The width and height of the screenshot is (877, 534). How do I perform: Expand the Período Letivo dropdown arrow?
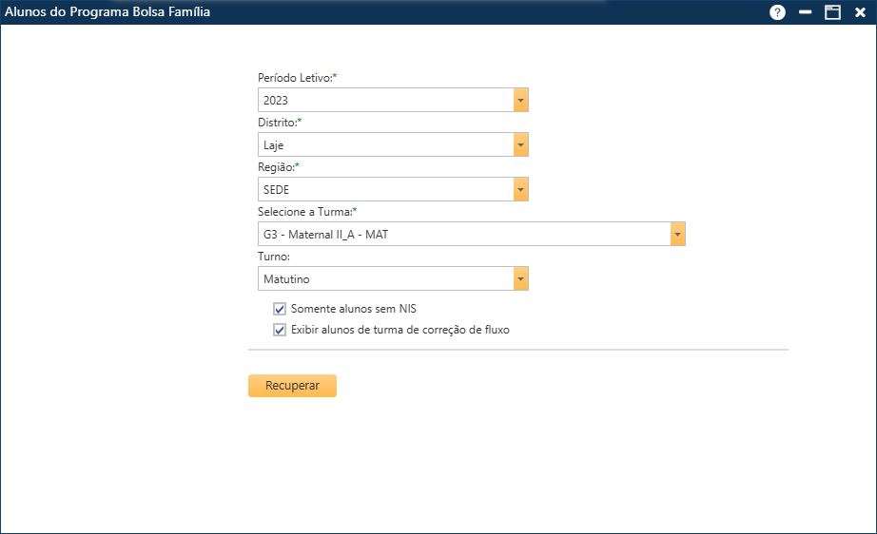tap(520, 100)
